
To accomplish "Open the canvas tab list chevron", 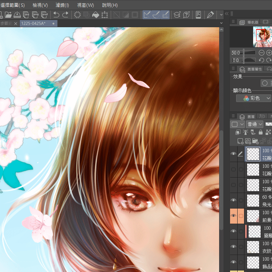I will tap(221, 23).
